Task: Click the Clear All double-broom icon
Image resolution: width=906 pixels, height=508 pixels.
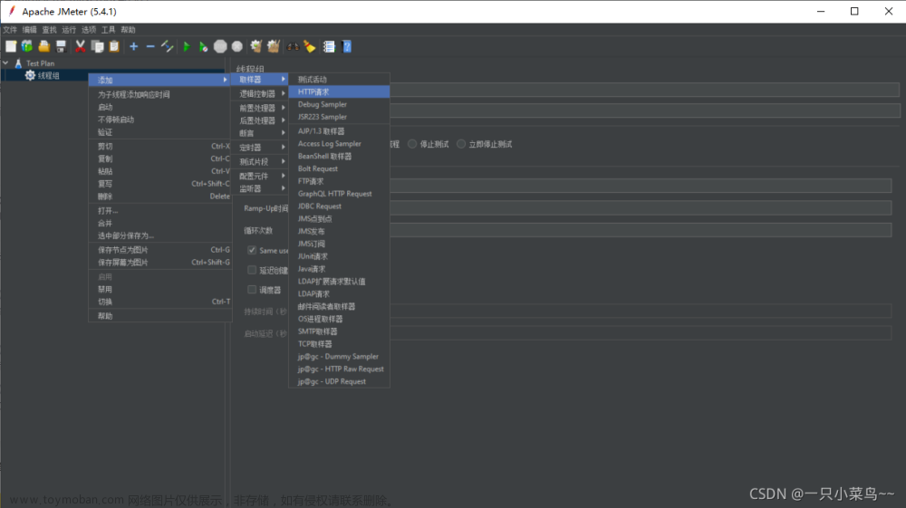Action: pyautogui.click(x=274, y=46)
